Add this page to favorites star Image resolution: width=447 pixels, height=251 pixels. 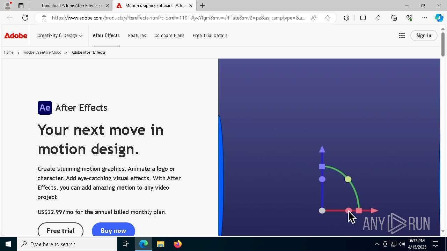click(328, 18)
